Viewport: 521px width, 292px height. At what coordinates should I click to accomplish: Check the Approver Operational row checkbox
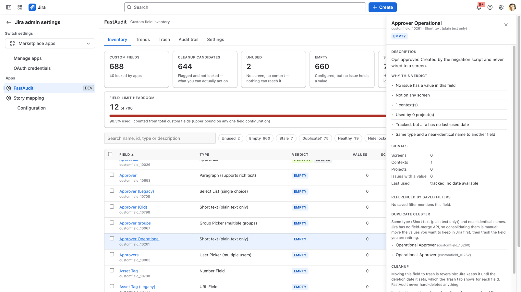(x=112, y=238)
